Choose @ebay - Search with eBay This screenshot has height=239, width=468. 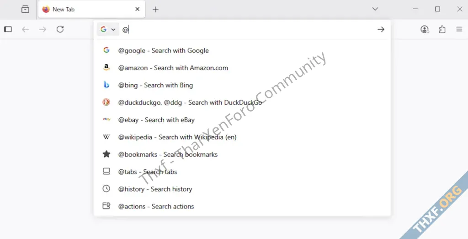pyautogui.click(x=242, y=120)
